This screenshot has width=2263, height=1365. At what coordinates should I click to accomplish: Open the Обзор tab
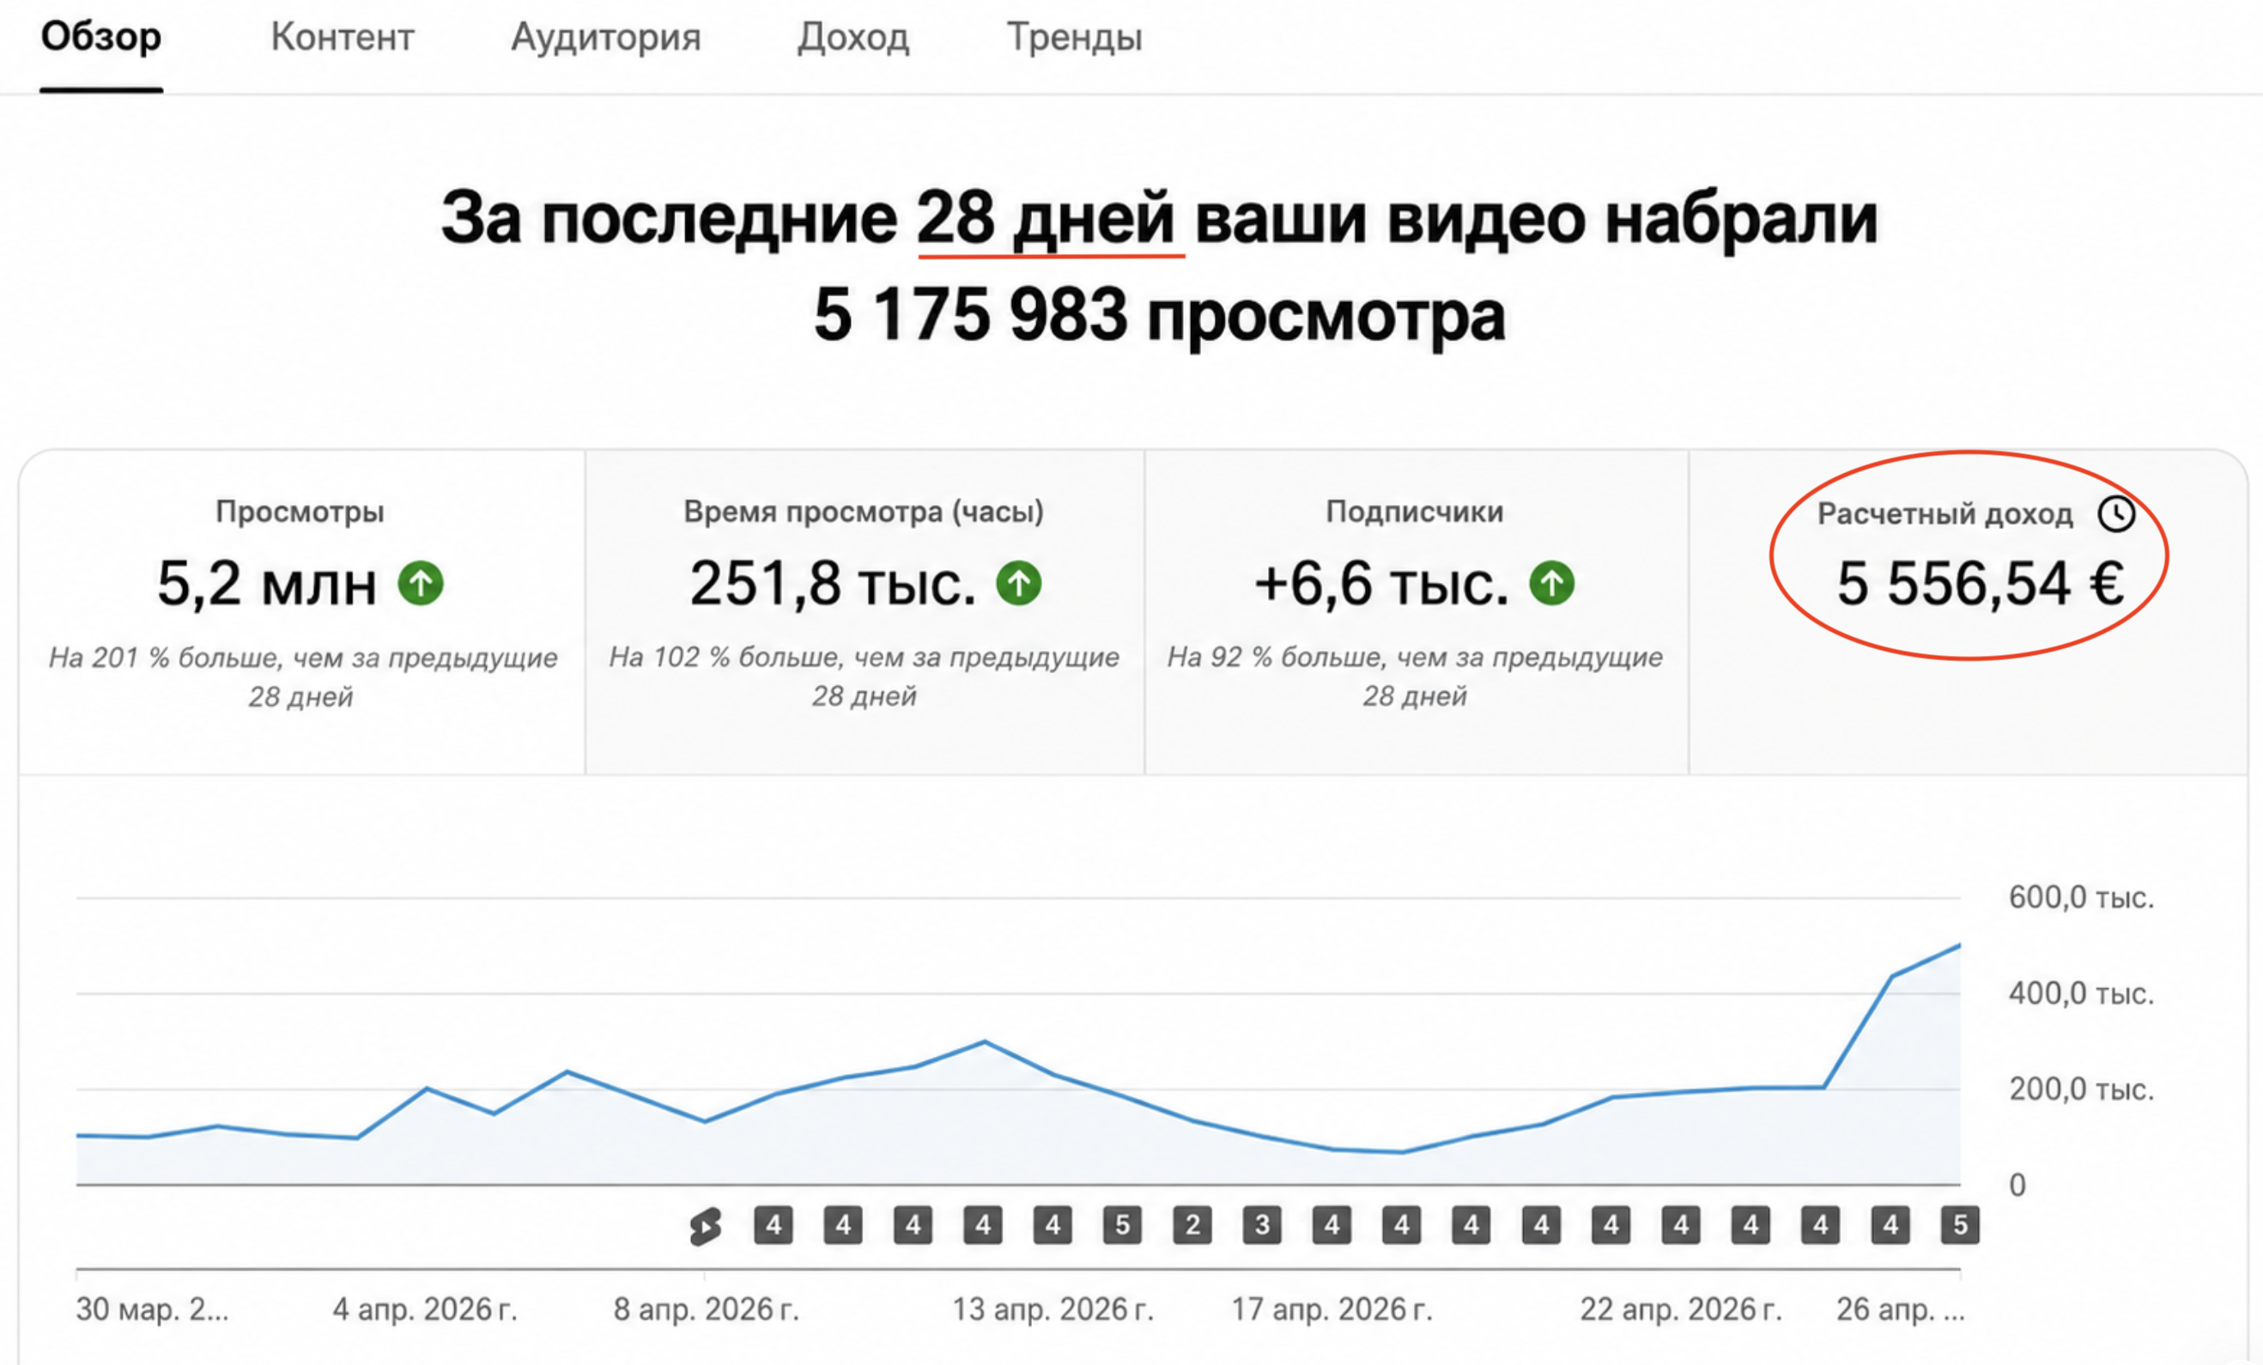coord(101,37)
